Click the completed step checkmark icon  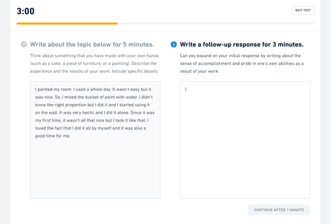pos(24,44)
